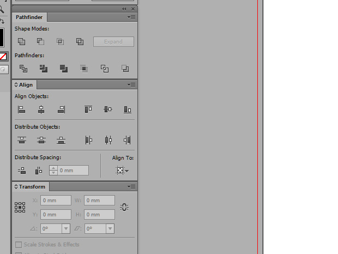
Task: Align objects to vertical top
Action: [88, 110]
